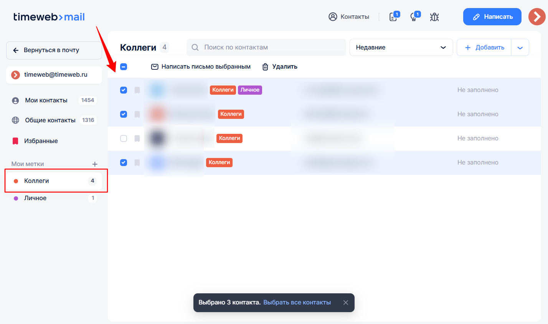Bookmark the unchecked third contact row
This screenshot has height=324, width=548.
point(137,138)
